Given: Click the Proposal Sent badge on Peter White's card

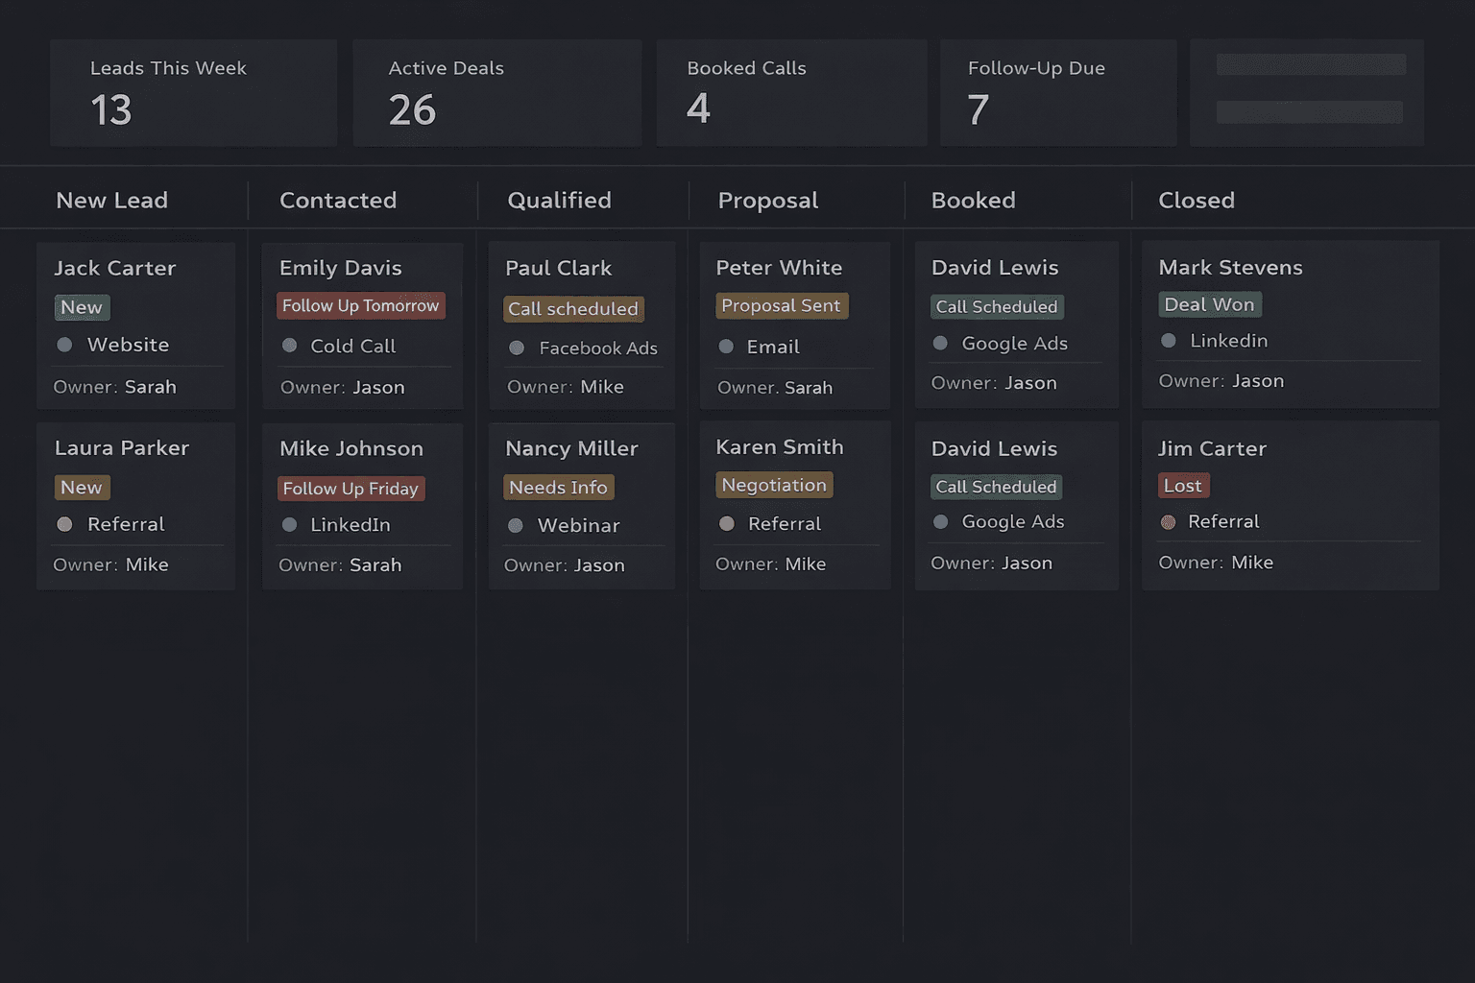Looking at the screenshot, I should [x=782, y=305].
